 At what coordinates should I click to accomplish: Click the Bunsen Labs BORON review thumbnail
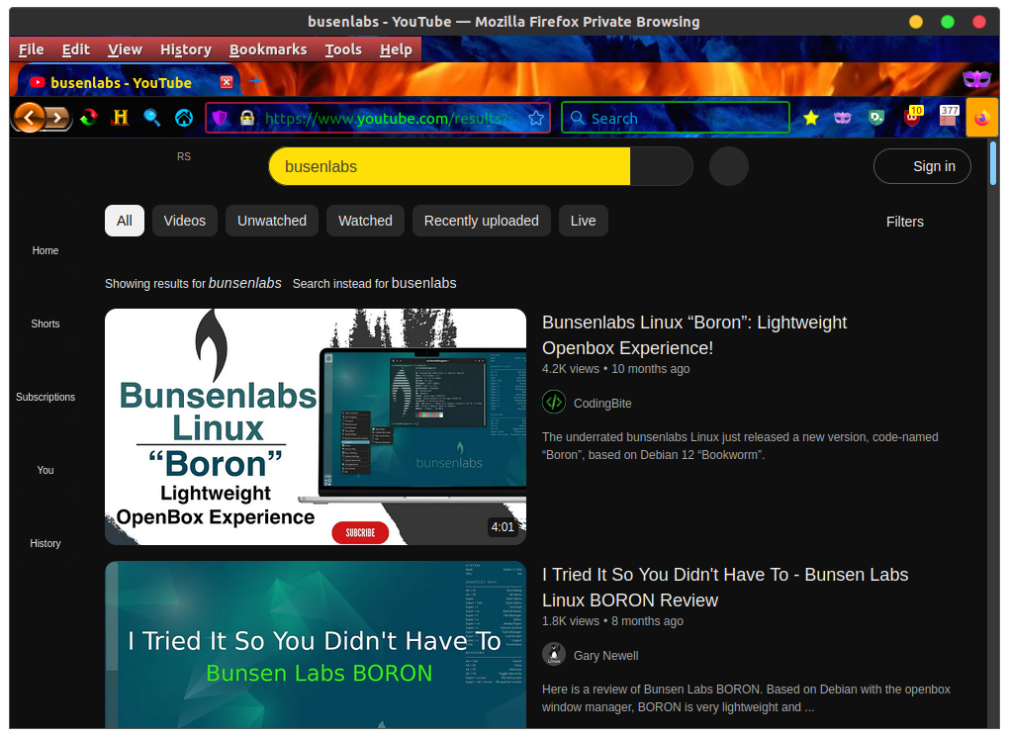316,645
